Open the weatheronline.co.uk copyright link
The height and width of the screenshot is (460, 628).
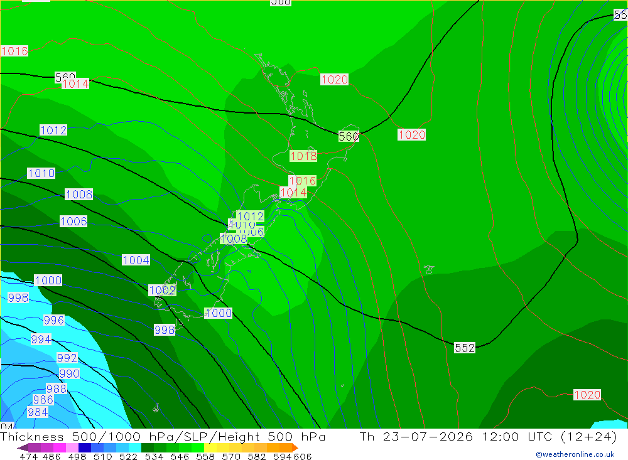[x=575, y=454]
